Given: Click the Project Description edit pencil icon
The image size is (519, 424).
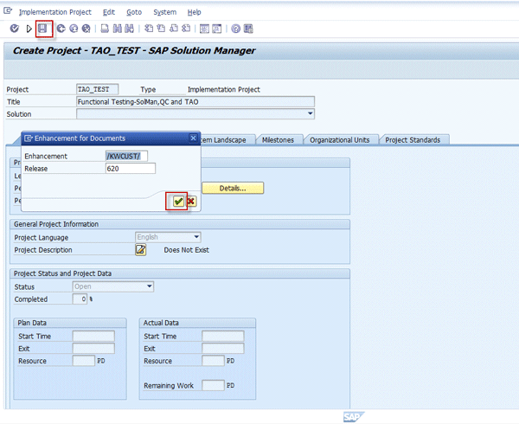Looking at the screenshot, I should (141, 249).
